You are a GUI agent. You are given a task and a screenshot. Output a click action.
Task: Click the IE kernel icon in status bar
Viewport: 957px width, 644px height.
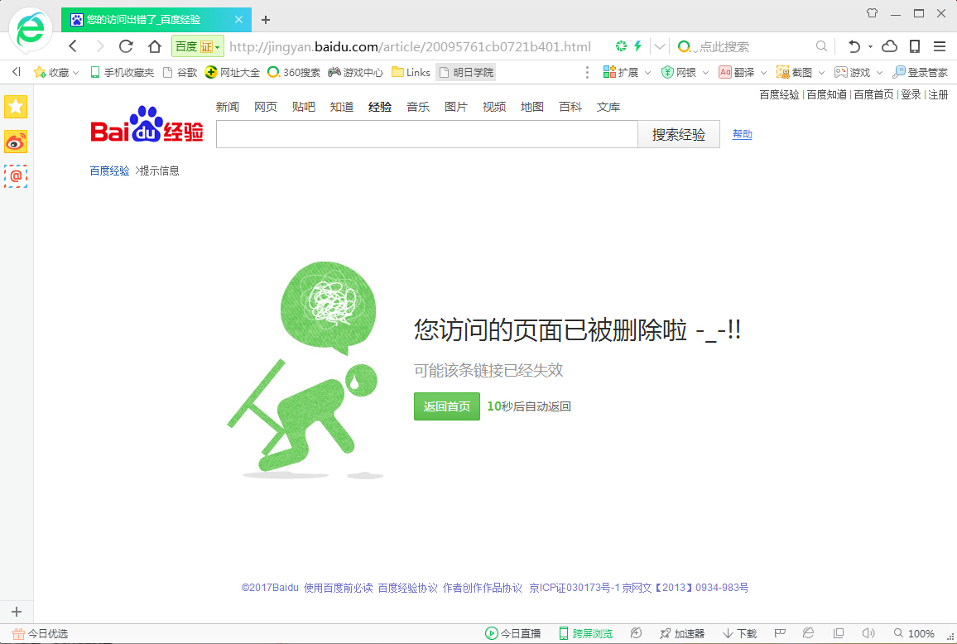click(808, 633)
